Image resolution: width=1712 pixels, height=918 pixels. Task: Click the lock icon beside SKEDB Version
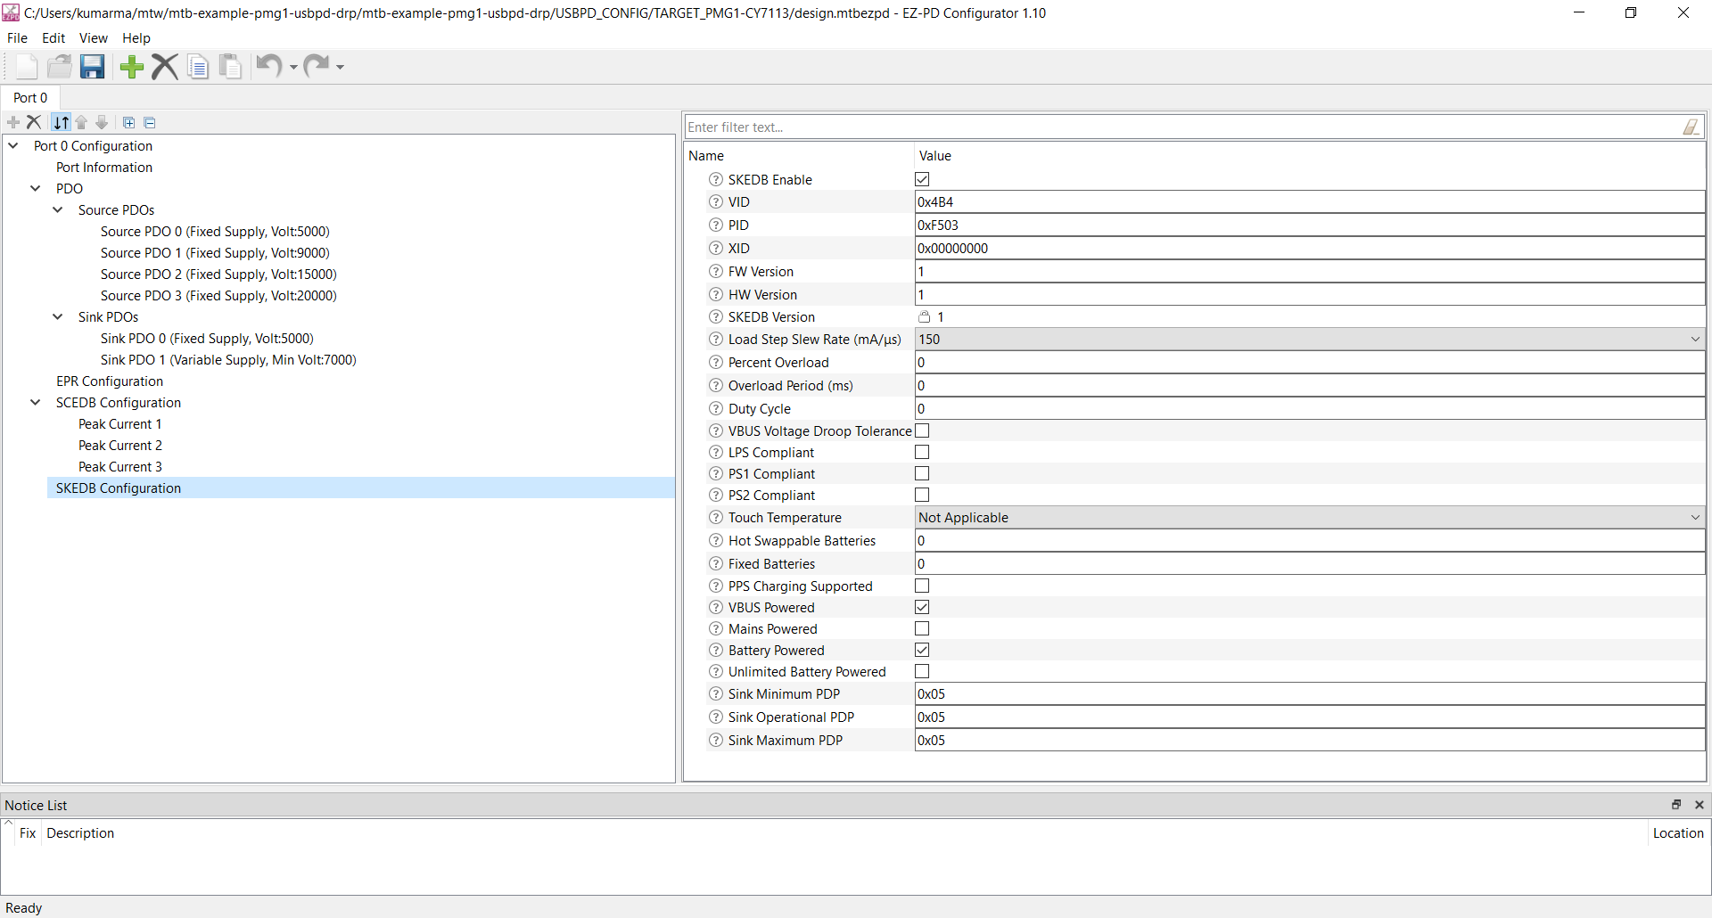[x=925, y=316]
